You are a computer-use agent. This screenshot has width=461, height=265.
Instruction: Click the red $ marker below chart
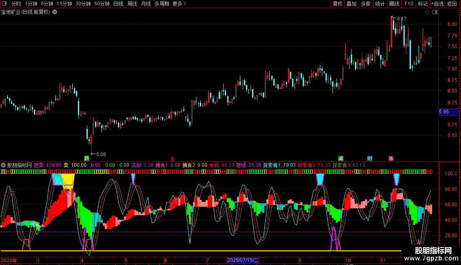(172, 158)
